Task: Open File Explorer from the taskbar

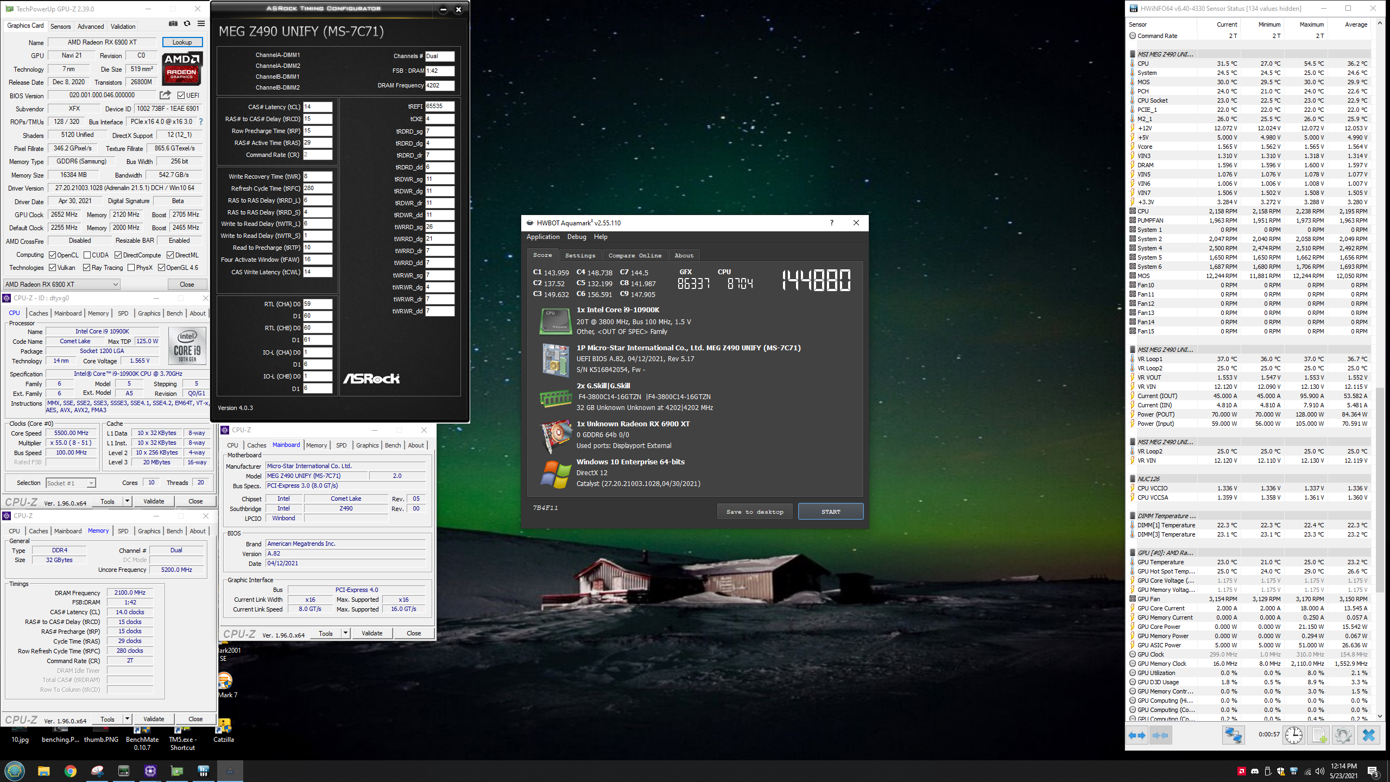Action: [43, 771]
